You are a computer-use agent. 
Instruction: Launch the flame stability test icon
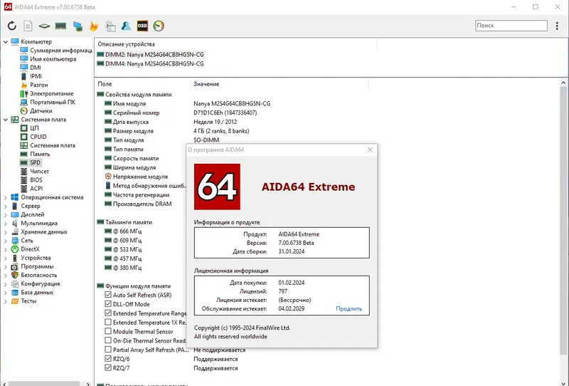(x=94, y=26)
